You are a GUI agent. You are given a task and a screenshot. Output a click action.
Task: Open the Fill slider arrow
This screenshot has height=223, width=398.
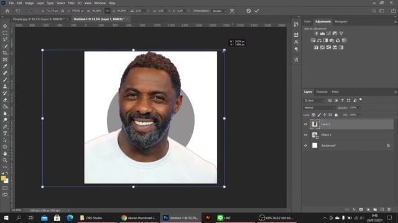(359, 115)
